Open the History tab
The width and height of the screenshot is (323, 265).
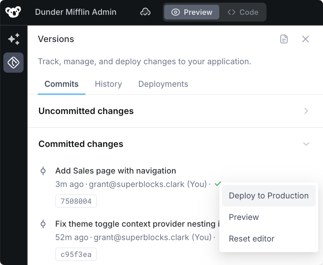coord(108,84)
